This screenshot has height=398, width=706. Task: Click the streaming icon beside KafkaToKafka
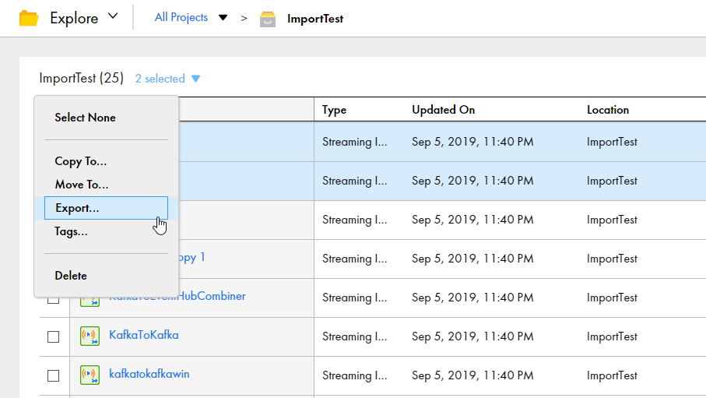click(x=90, y=336)
